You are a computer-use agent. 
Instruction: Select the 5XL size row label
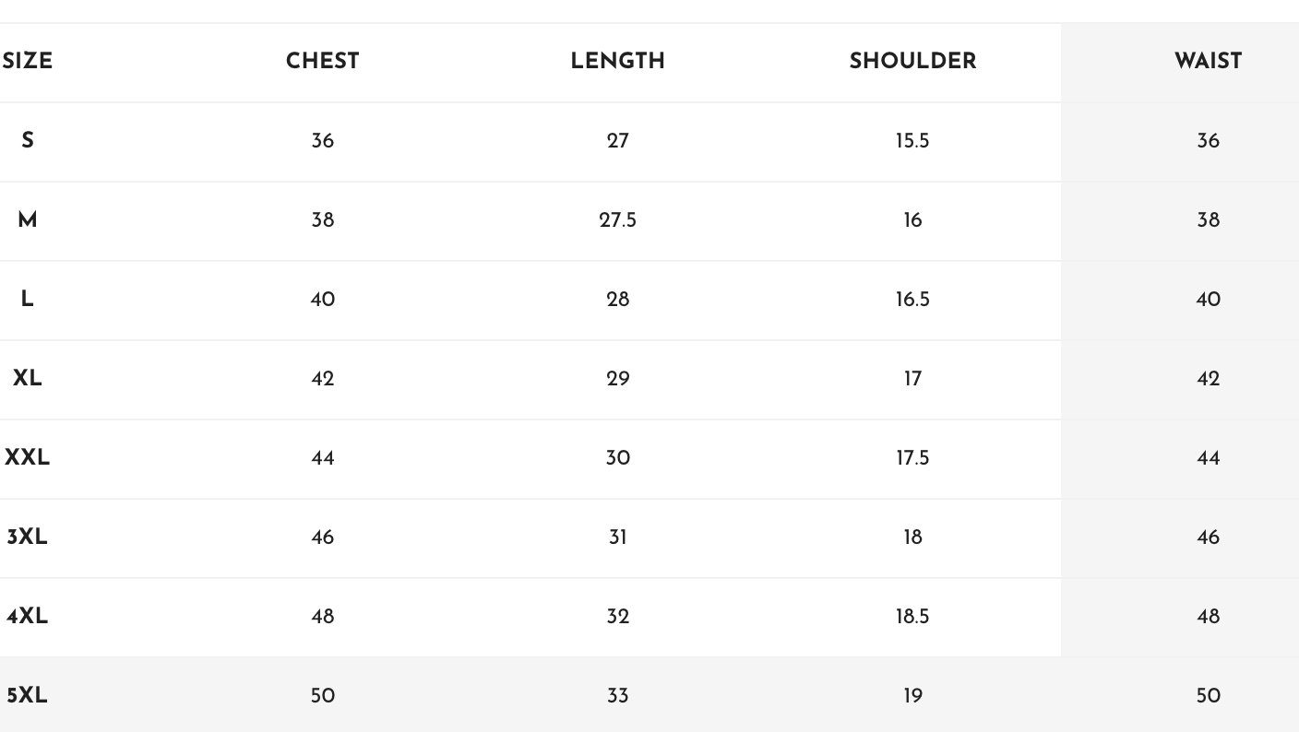click(x=28, y=696)
